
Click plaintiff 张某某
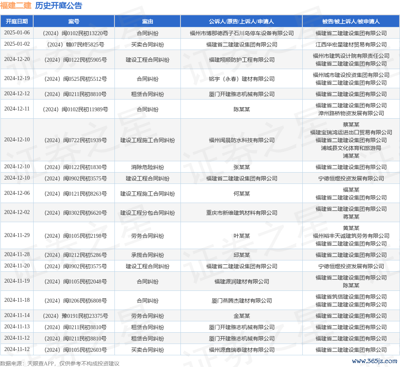[x=241, y=167]
